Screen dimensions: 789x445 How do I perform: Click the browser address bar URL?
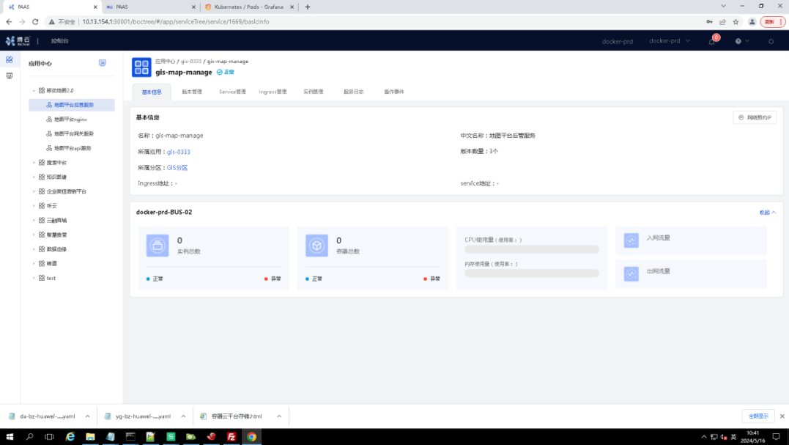[x=176, y=22]
